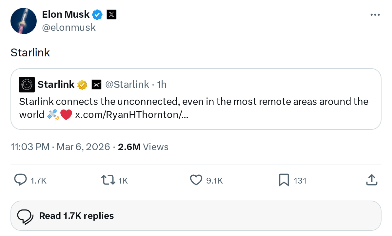The height and width of the screenshot is (236, 392).
Task: Click Starlink's gold verified checkmark
Action: pyautogui.click(x=82, y=84)
